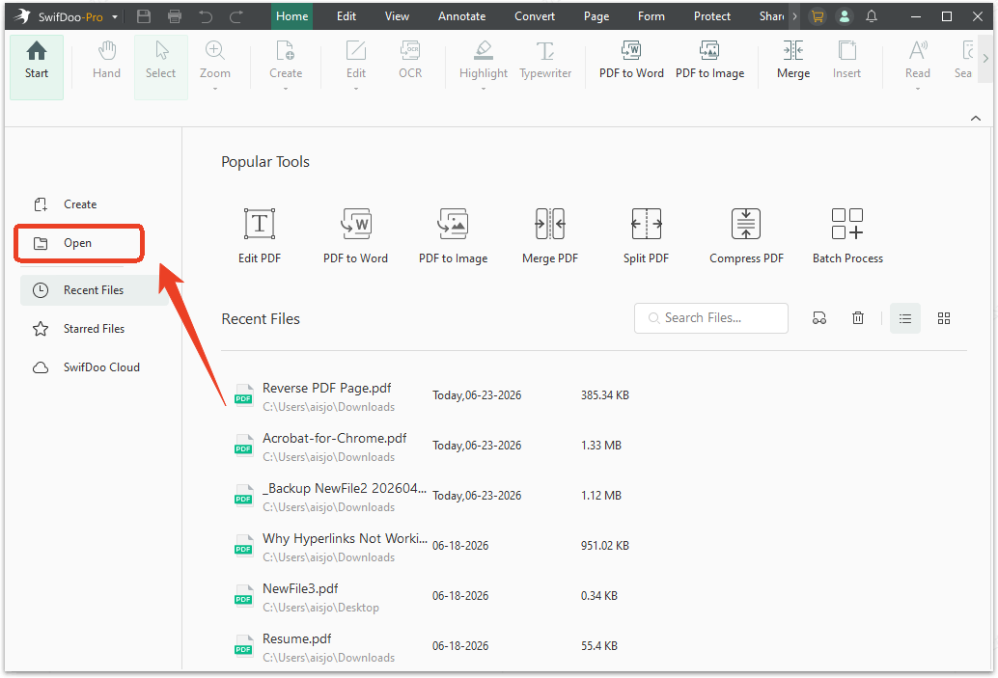Open the notifications bell
The image size is (998, 678).
point(872,16)
